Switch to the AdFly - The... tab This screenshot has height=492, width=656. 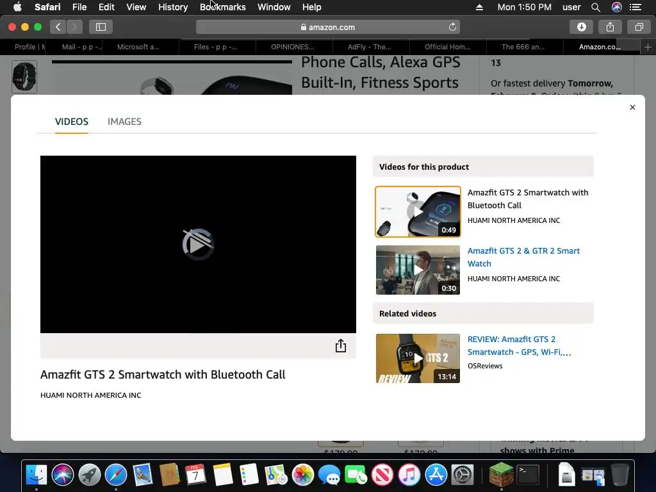pos(370,47)
